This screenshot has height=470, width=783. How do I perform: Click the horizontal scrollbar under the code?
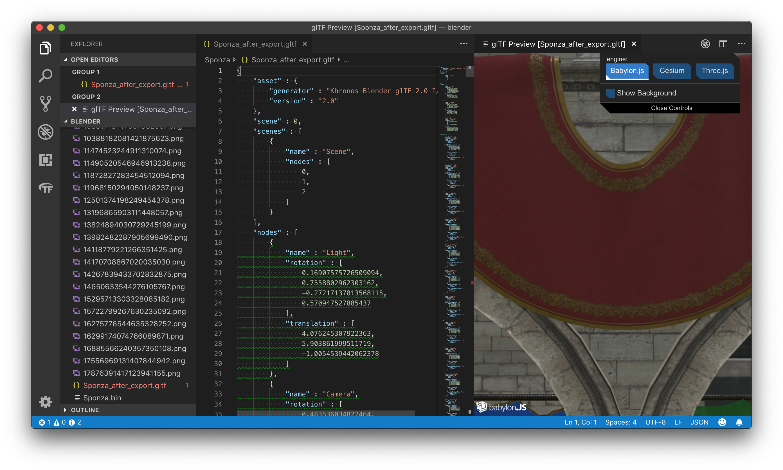click(x=326, y=414)
